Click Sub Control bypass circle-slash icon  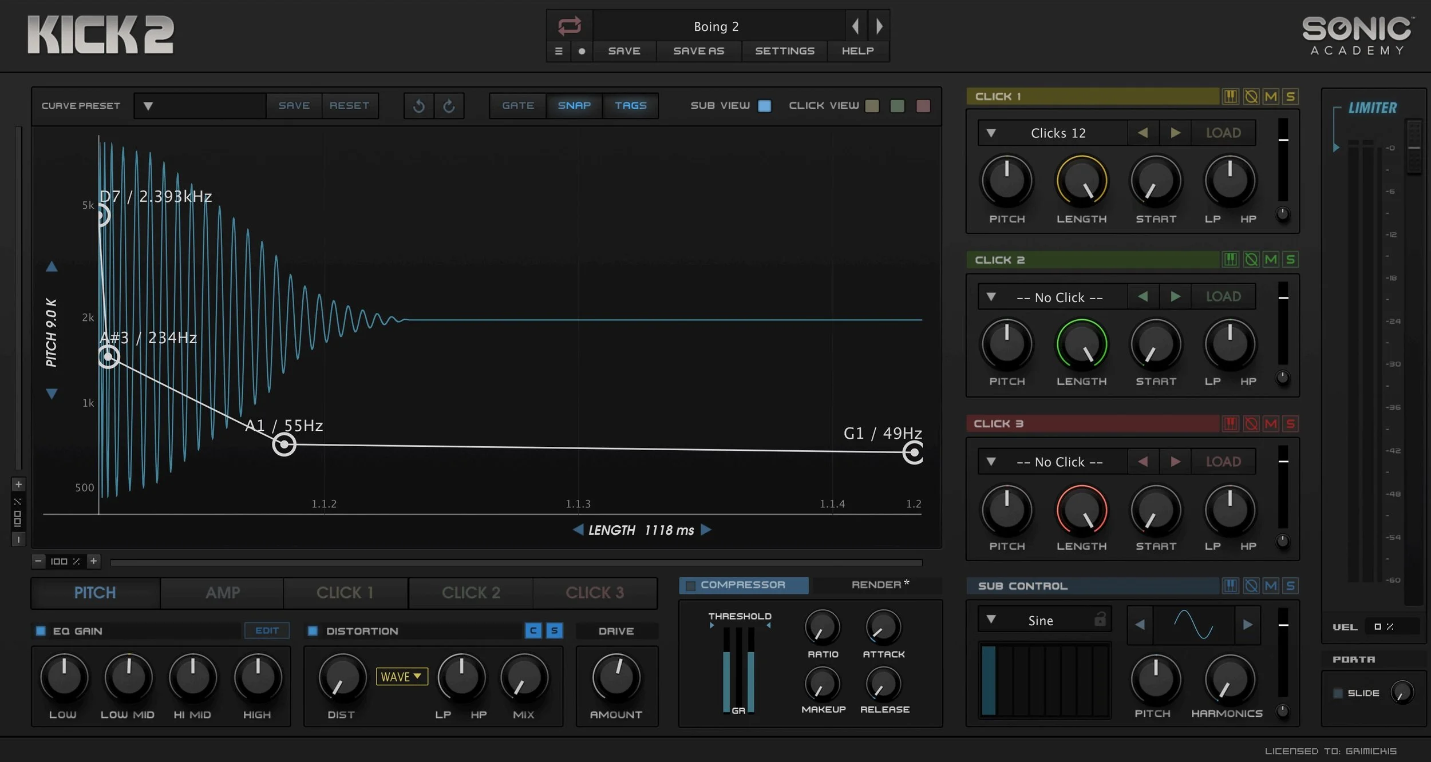(x=1251, y=586)
